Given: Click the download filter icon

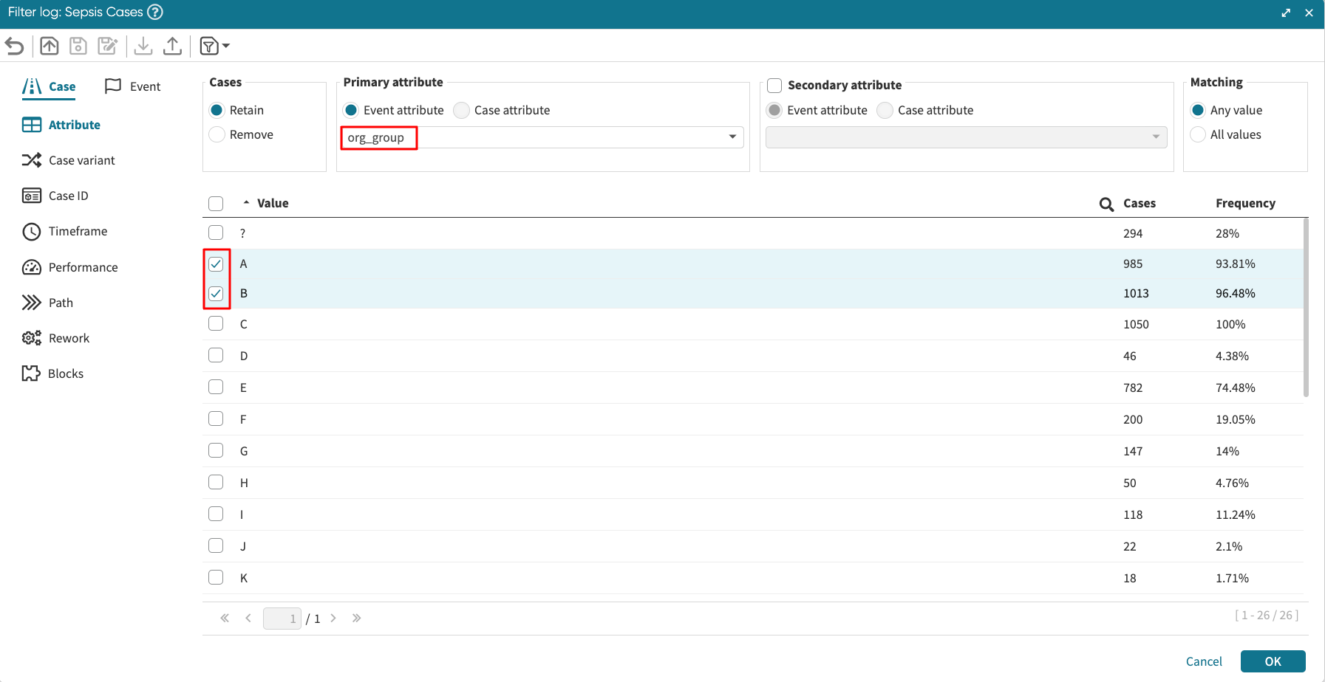Looking at the screenshot, I should (143, 46).
